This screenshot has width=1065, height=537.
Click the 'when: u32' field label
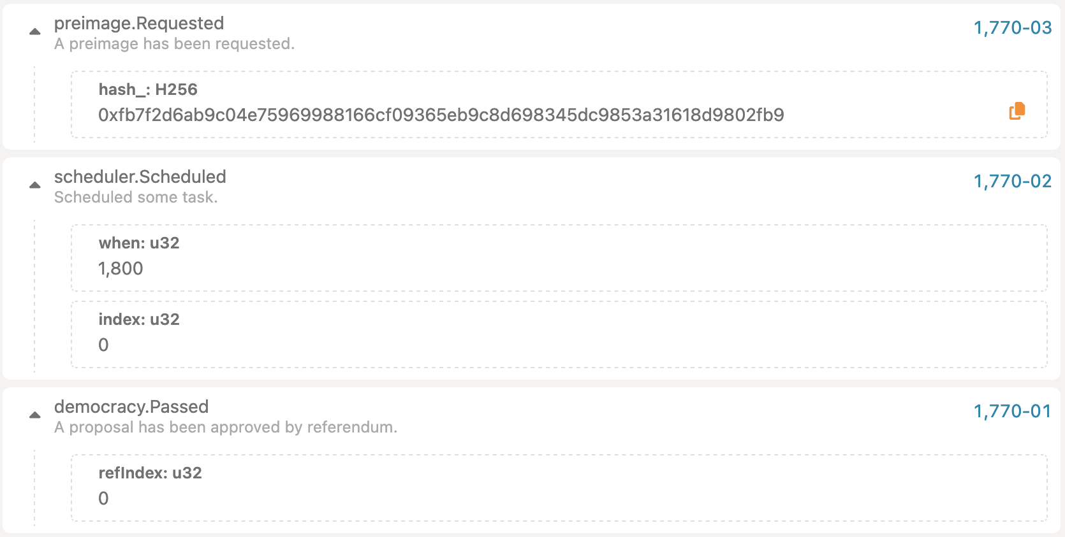[x=139, y=243]
